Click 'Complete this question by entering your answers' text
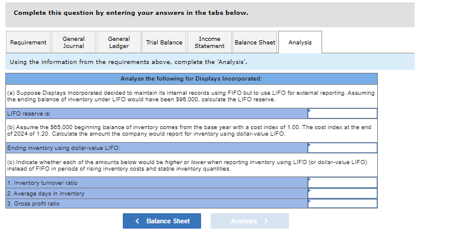The image size is (452, 247). click(131, 13)
